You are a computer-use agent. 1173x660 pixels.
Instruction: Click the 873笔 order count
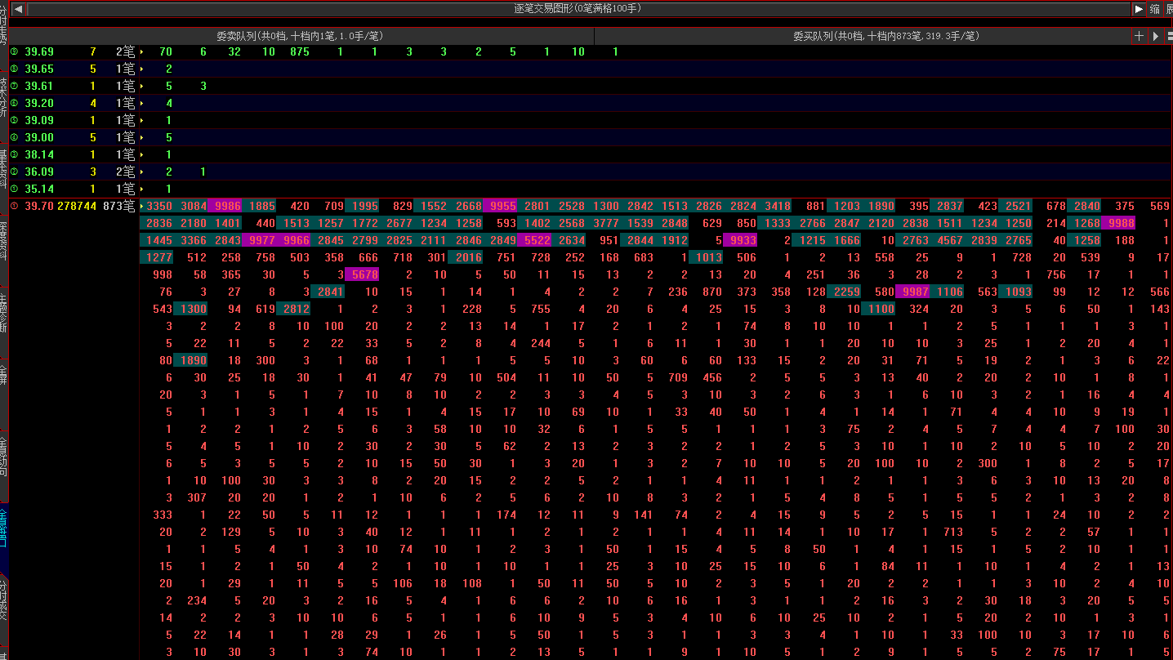[x=119, y=206]
